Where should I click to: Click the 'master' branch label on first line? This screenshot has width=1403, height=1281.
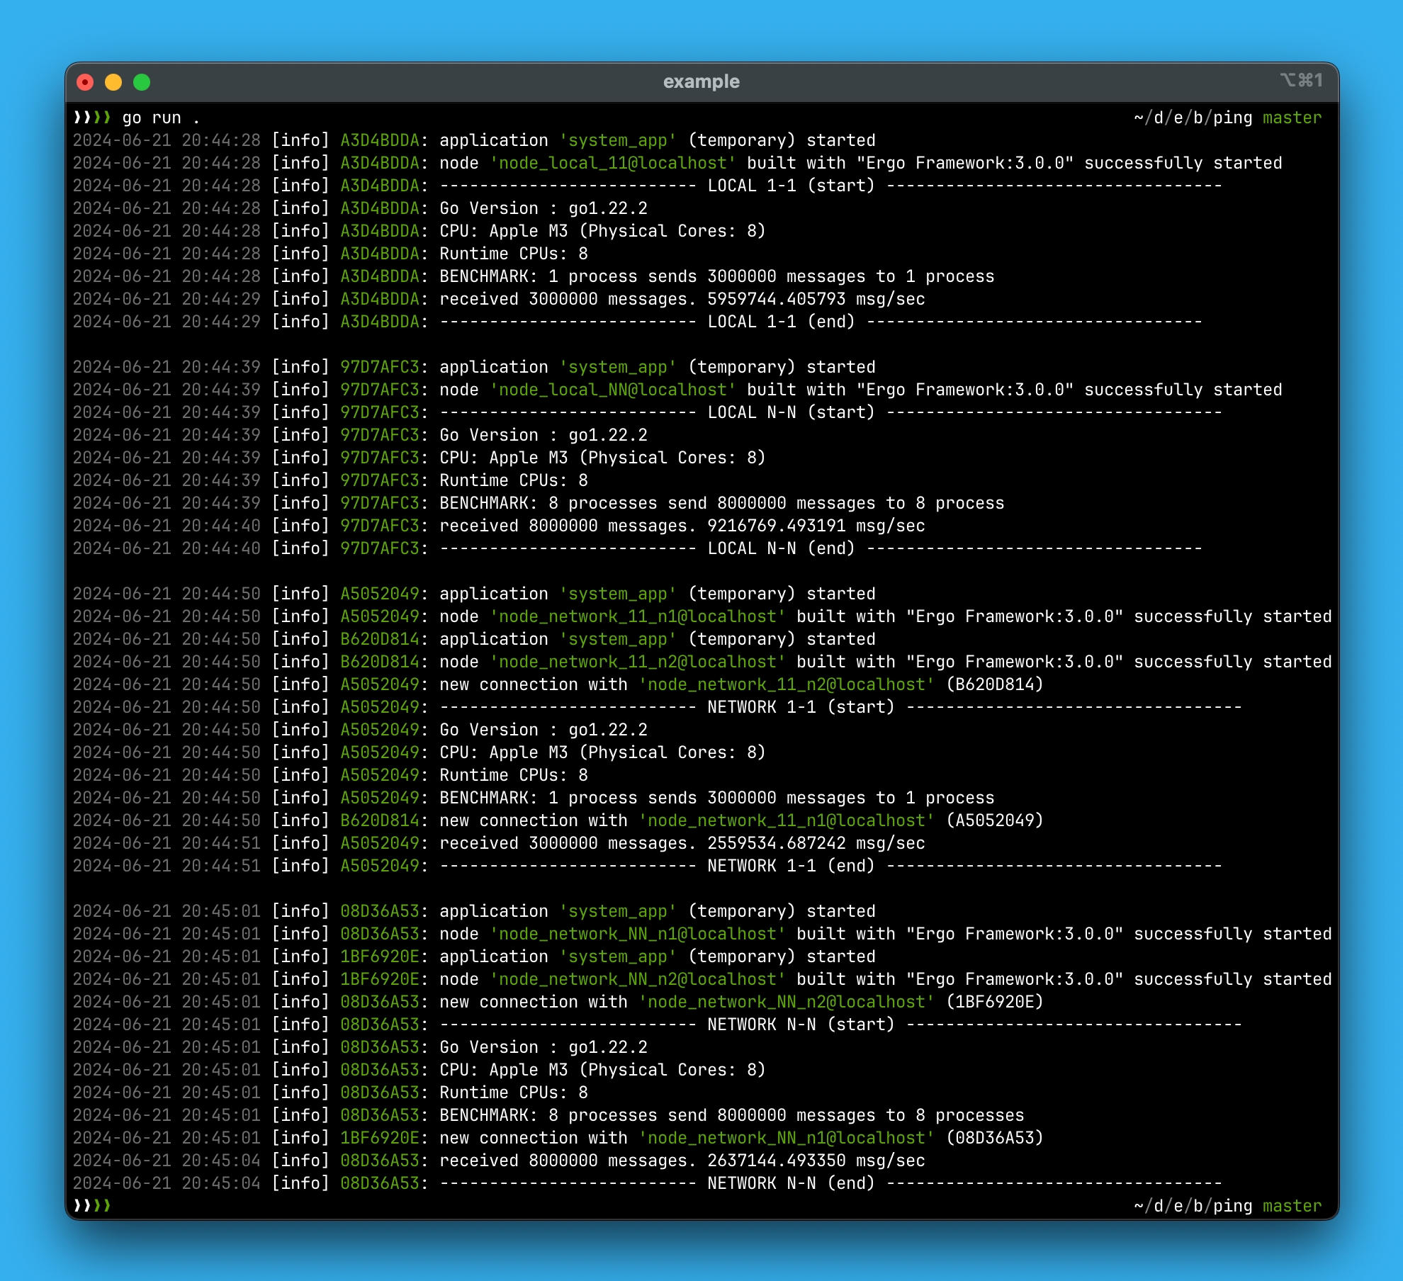pyautogui.click(x=1292, y=118)
